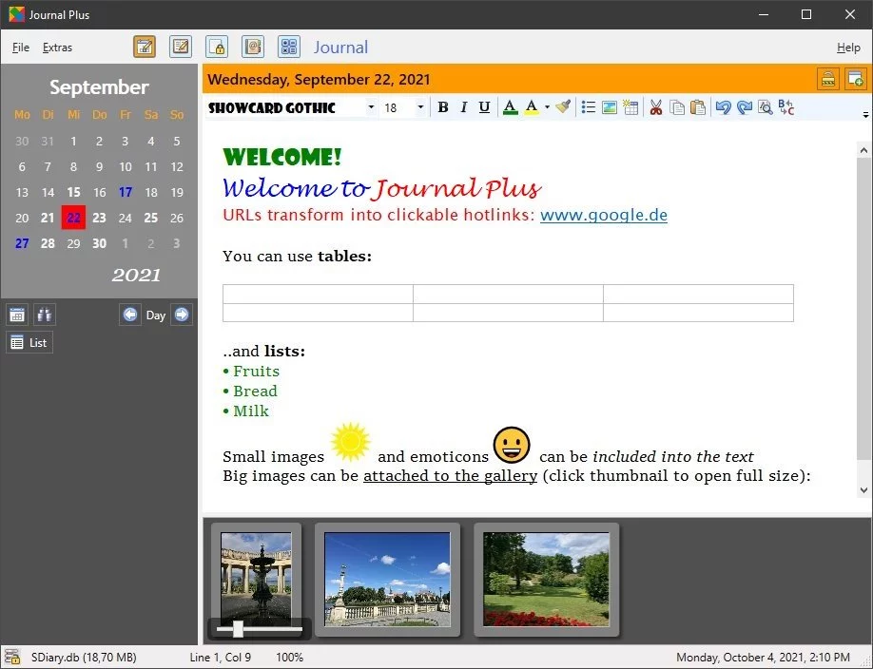The image size is (873, 669).
Task: Open the binoculars search icon
Action: tap(44, 315)
